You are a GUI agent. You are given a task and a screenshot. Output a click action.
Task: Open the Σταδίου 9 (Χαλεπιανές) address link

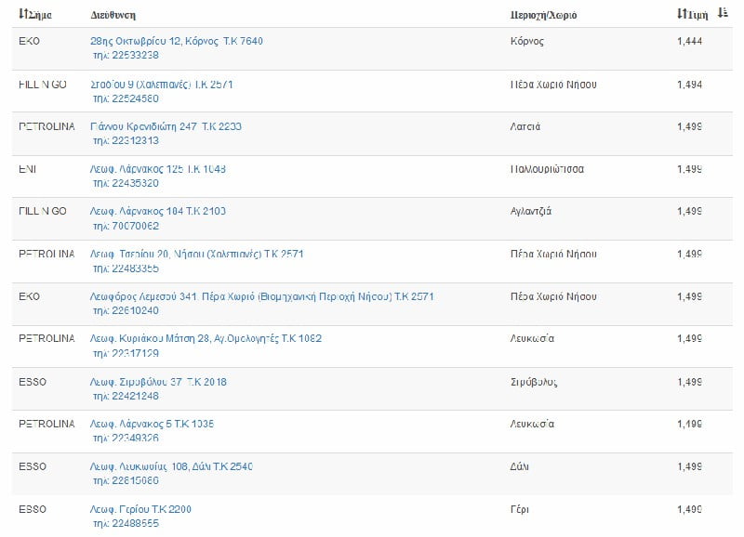tap(161, 85)
